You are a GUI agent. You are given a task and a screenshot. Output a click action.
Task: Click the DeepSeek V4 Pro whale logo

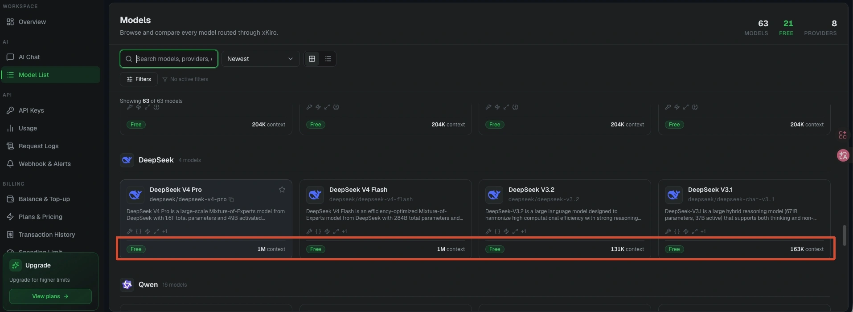pos(135,194)
